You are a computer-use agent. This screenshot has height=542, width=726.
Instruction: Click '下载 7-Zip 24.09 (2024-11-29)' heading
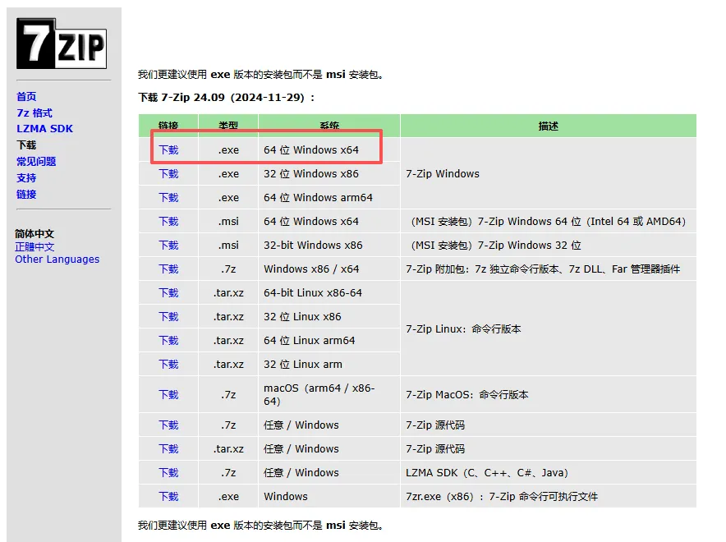[x=227, y=98]
